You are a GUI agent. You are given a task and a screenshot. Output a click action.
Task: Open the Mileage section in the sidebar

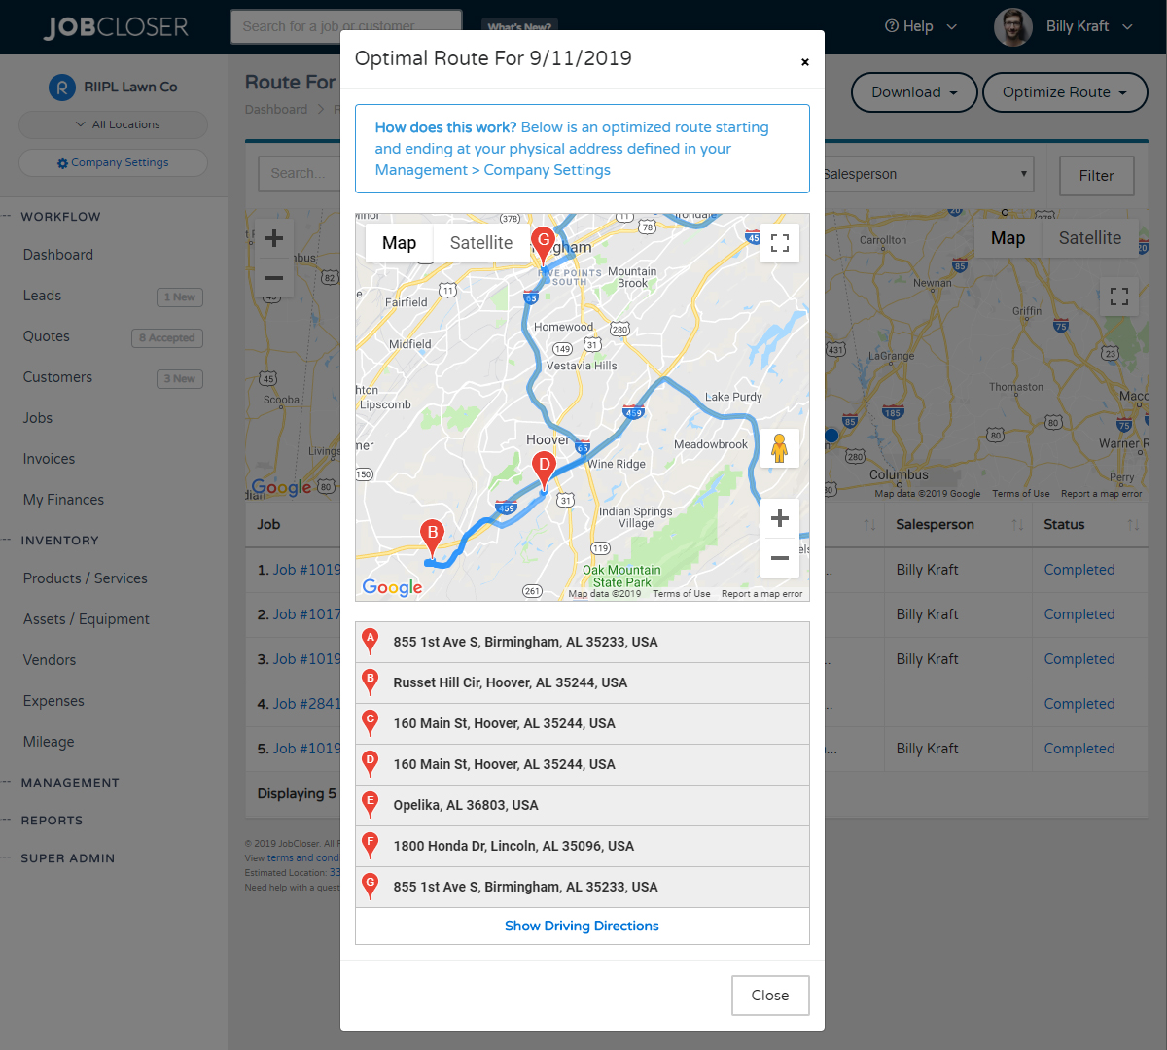[x=47, y=741]
